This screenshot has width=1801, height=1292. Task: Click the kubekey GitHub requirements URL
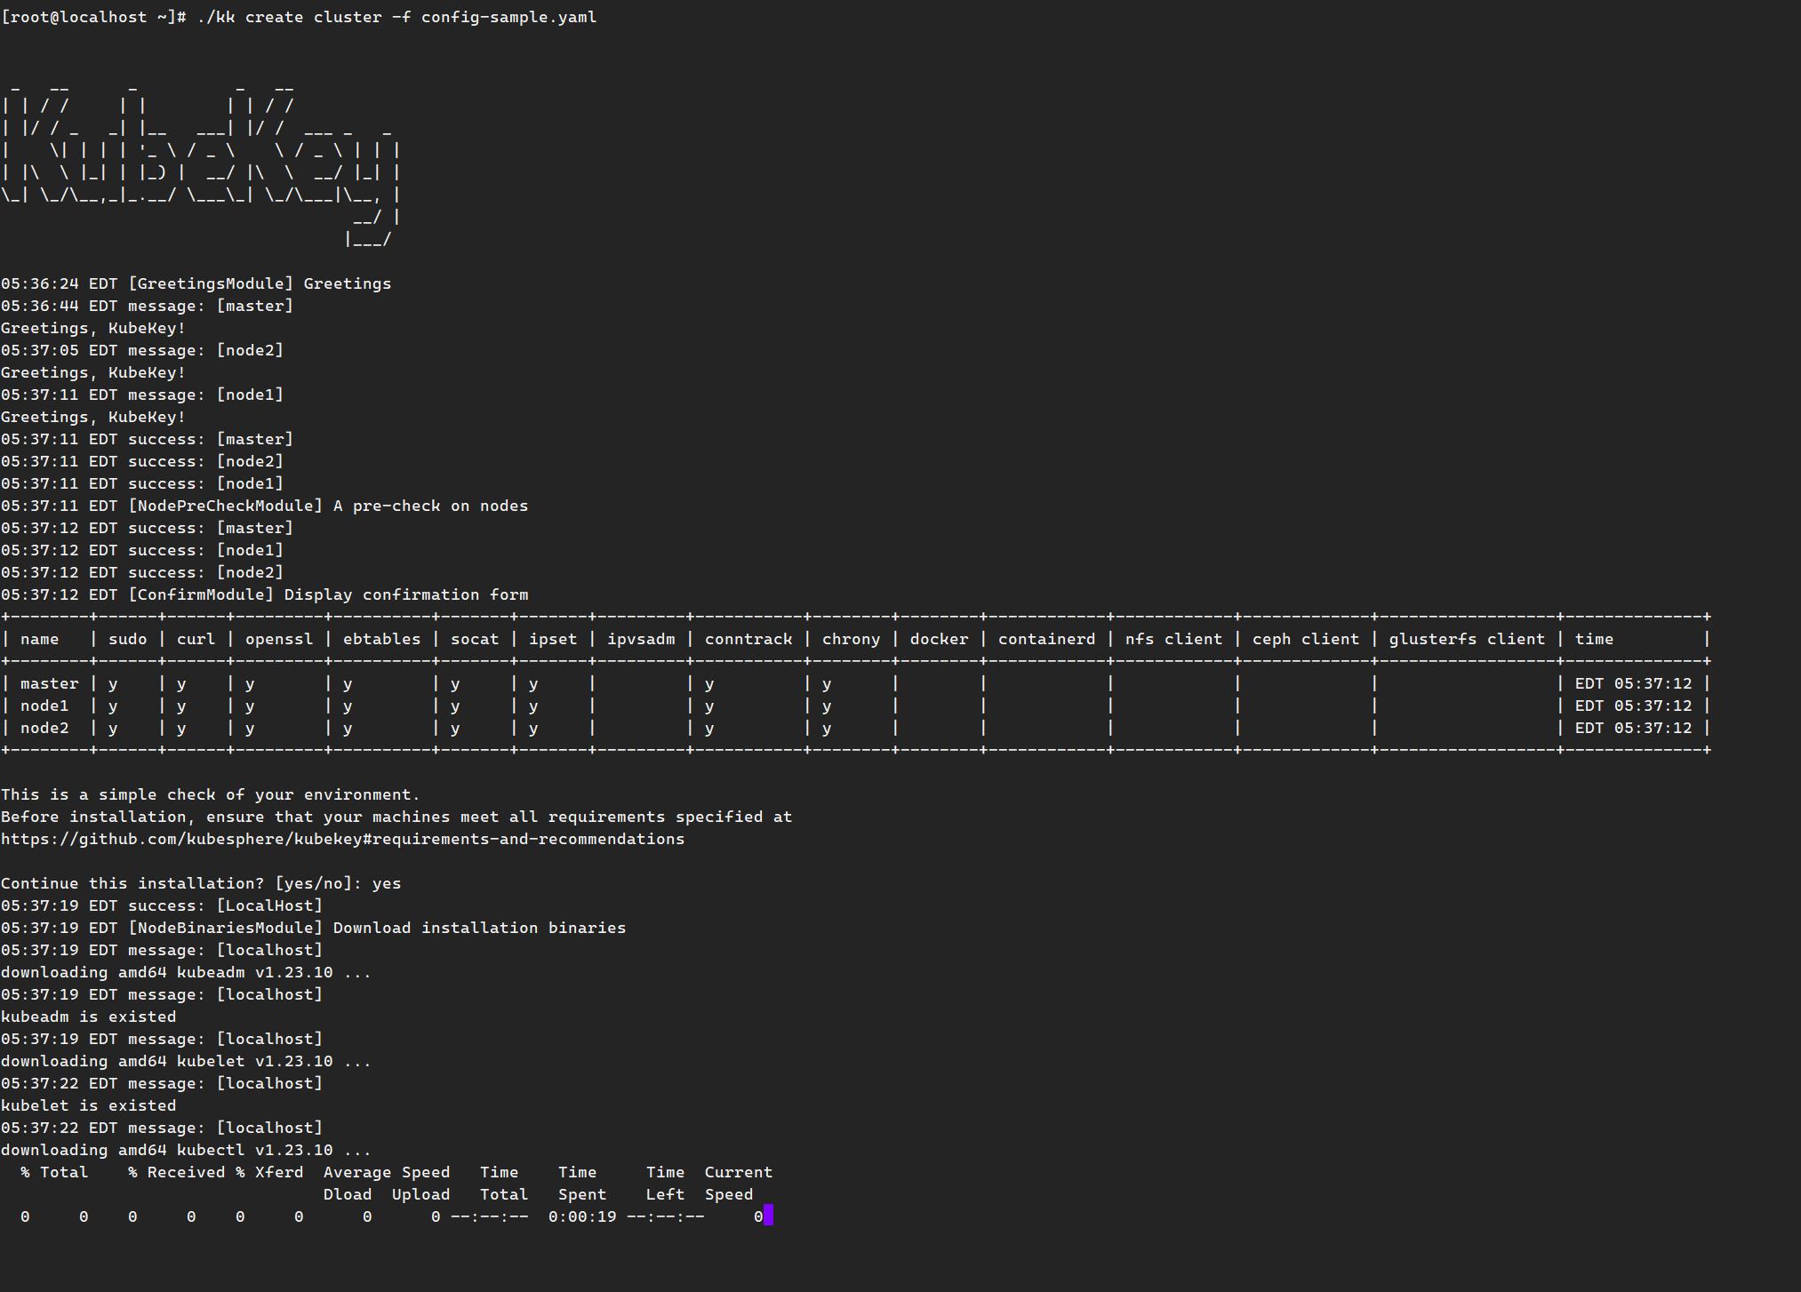(342, 839)
